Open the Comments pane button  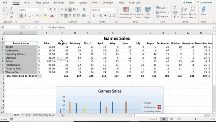click(x=205, y=2)
